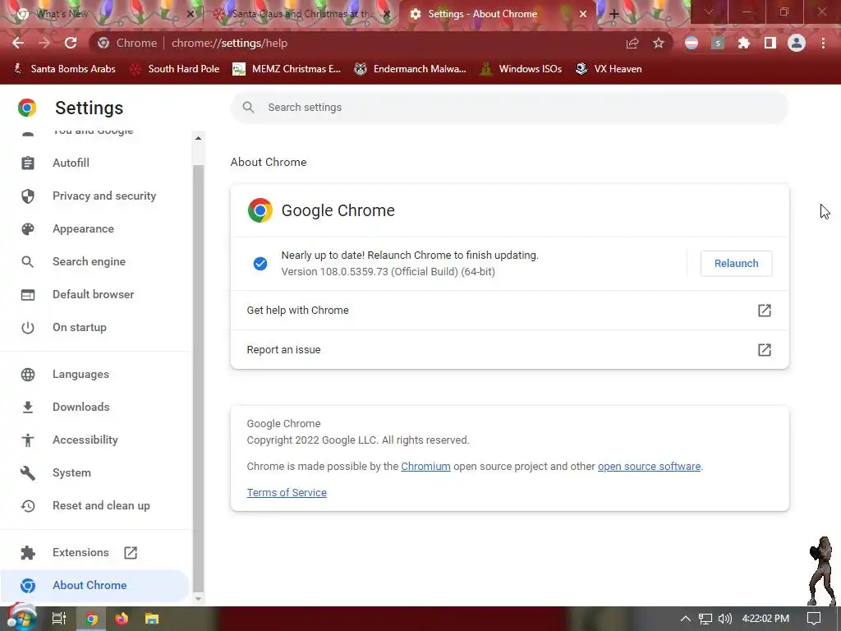This screenshot has height=631, width=841.
Task: Select the version 108.0.5359.73 text
Action: click(388, 271)
